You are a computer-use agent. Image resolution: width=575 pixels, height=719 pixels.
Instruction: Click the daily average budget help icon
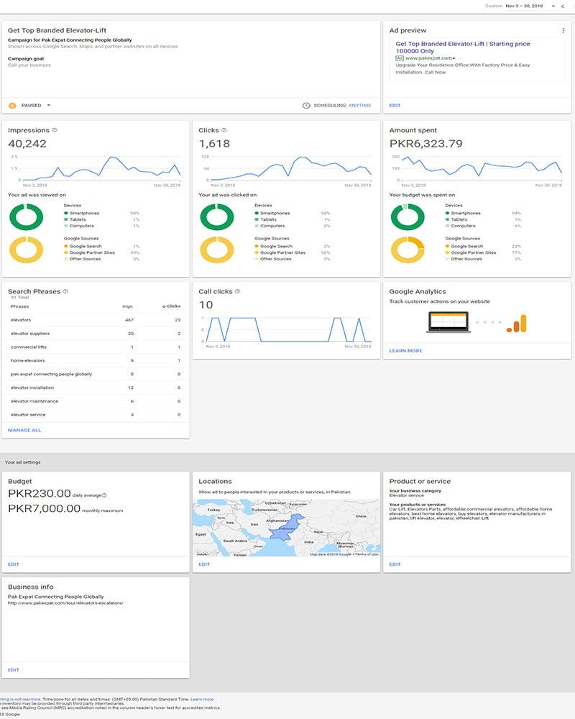104,495
